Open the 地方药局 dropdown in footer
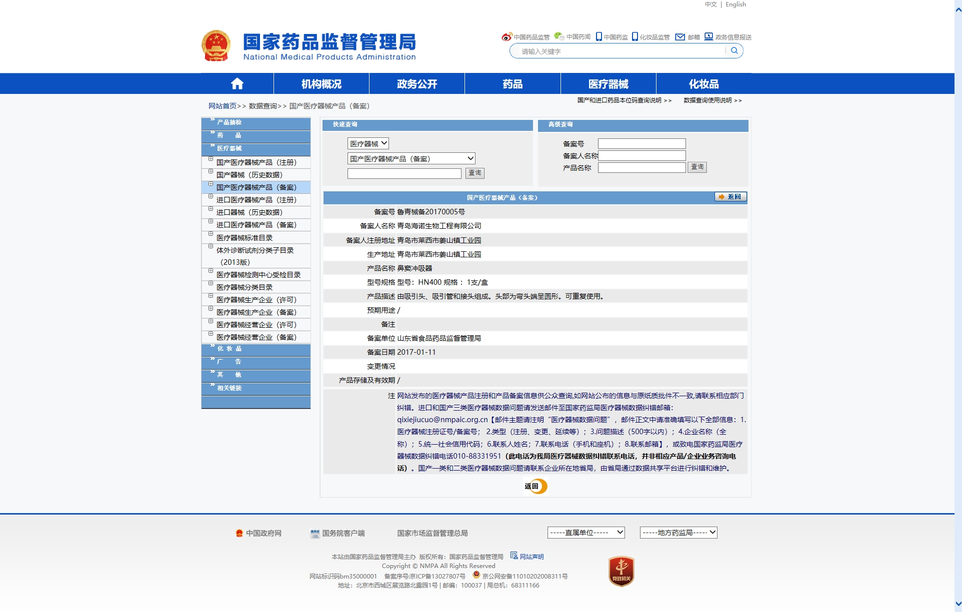Screen dimensions: 962x612 (678, 533)
